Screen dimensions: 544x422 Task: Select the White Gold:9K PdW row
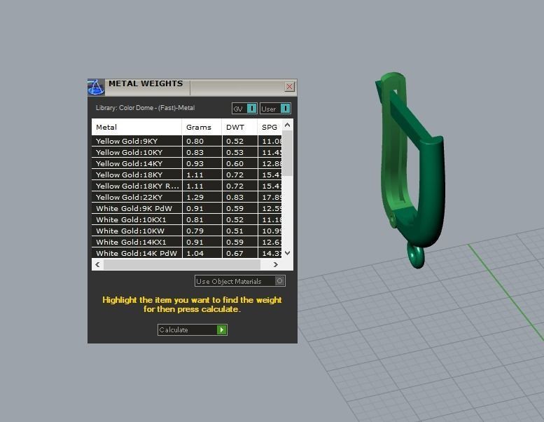click(187, 208)
